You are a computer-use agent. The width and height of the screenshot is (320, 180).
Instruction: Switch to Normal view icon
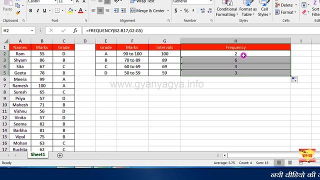pos(279,162)
